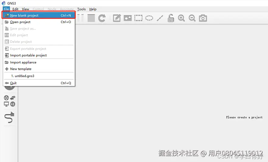This screenshot has height=162, width=268.
Task: Open the Help menu
Action: [93, 9]
